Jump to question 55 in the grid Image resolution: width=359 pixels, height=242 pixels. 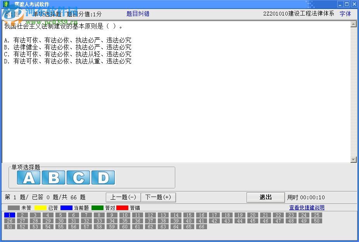point(60,226)
